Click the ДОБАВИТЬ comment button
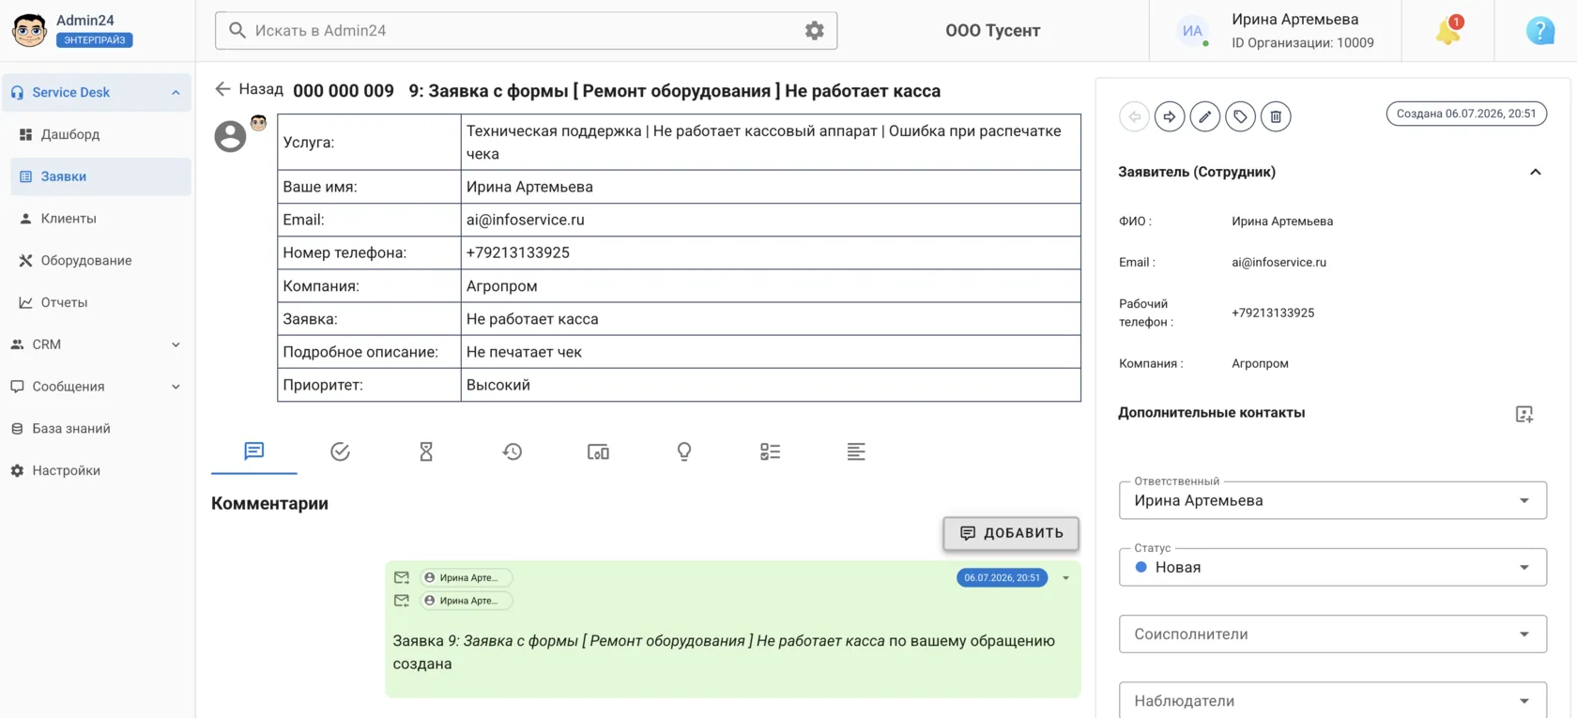Screen dimensions: 1577x718 tap(1011, 533)
